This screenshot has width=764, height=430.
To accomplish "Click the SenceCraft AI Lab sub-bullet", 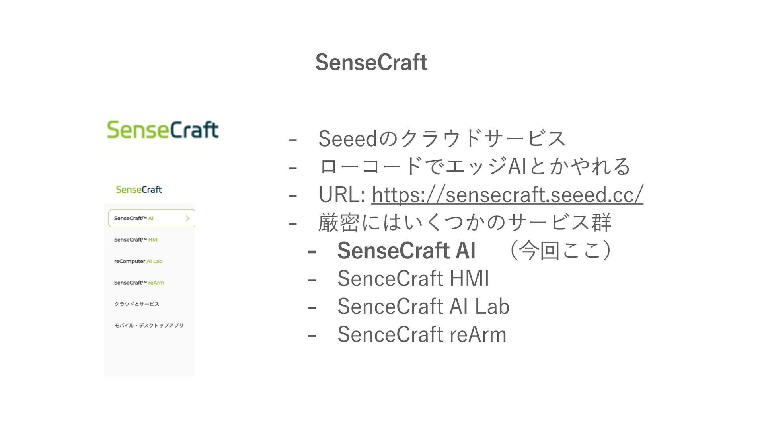I will point(423,306).
